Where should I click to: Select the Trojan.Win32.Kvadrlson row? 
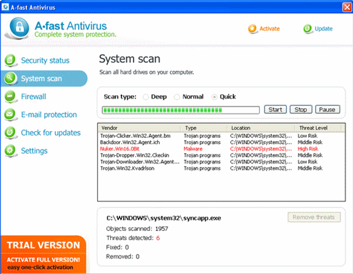coord(221,168)
